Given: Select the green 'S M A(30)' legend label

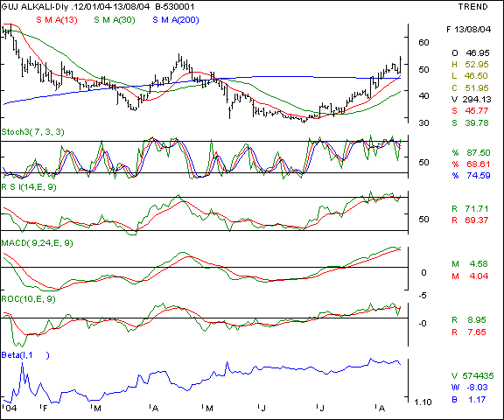Looking at the screenshot, I should (115, 20).
